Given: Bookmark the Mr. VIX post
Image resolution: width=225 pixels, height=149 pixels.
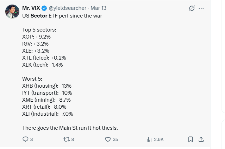Looking at the screenshot, I should [190, 139].
